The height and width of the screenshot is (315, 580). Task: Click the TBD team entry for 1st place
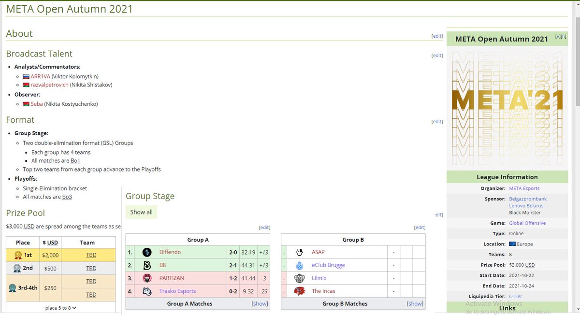coord(91,255)
